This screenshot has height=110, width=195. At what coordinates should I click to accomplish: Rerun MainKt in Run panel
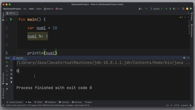click(x=7, y=62)
